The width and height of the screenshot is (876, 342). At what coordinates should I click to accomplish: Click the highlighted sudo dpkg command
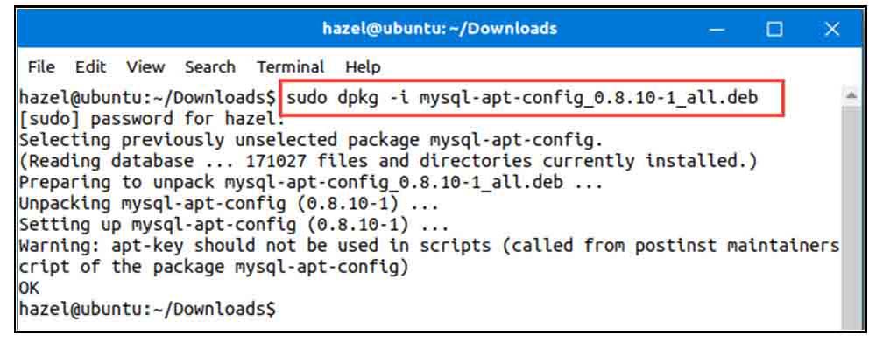(522, 98)
